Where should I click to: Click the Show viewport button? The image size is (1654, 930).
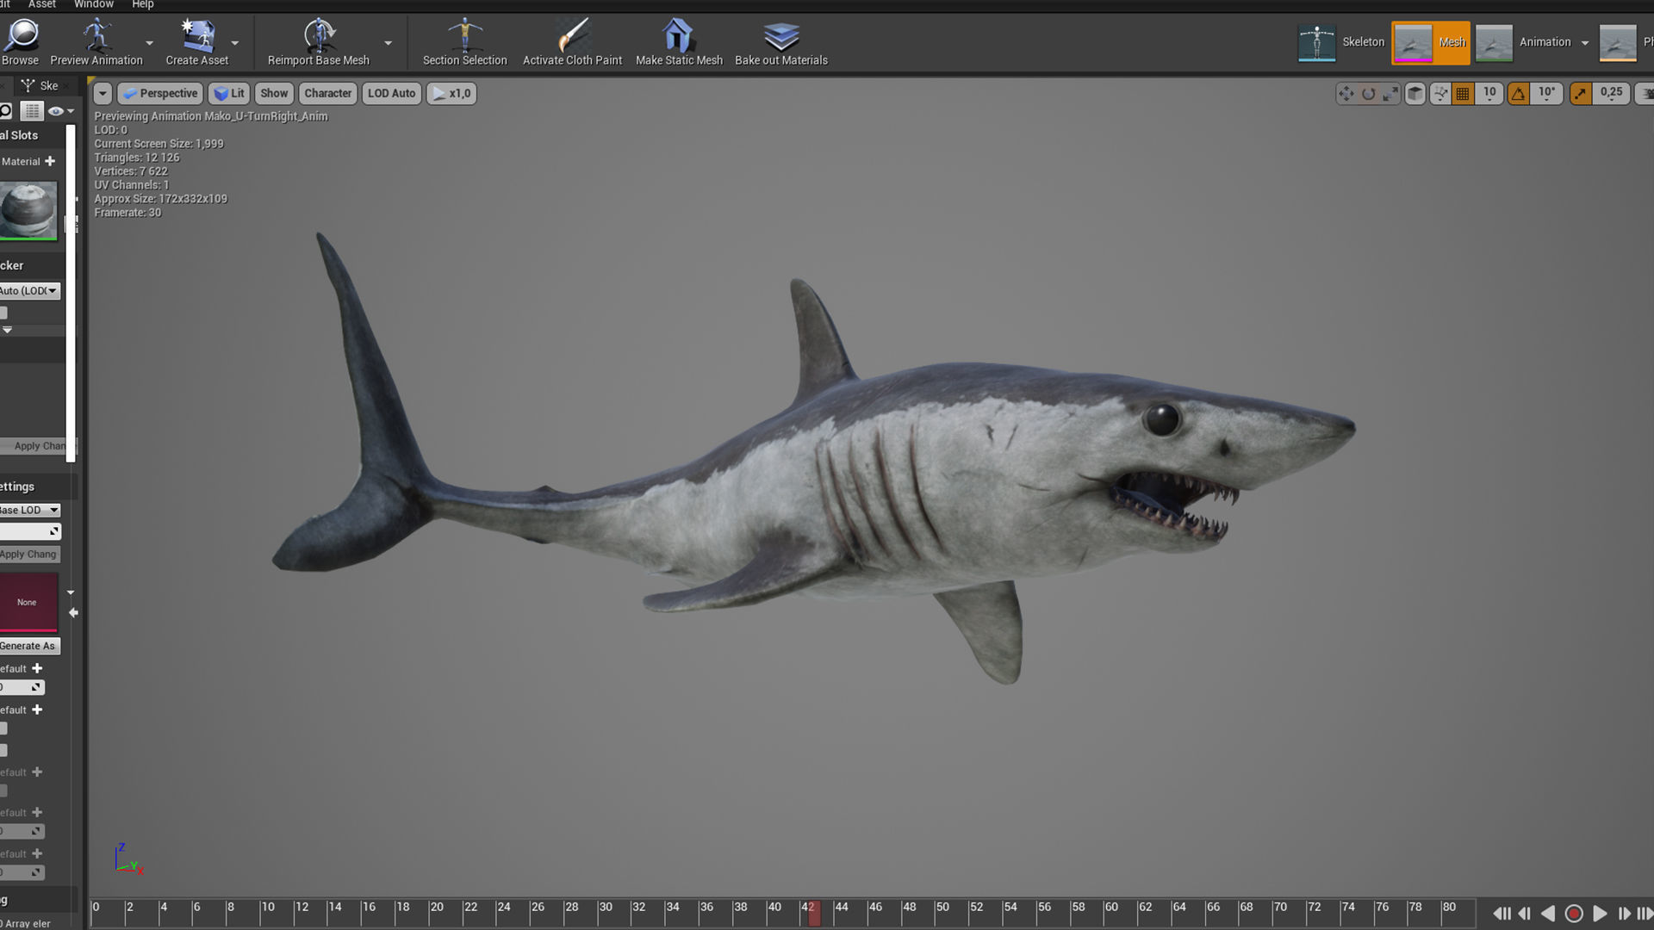coord(274,94)
